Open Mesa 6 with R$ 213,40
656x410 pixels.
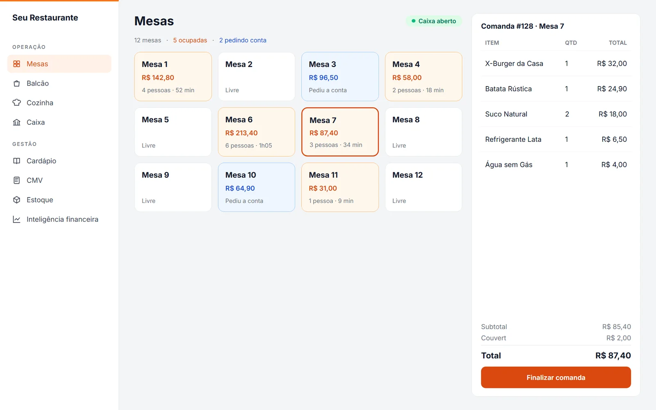pyautogui.click(x=256, y=132)
